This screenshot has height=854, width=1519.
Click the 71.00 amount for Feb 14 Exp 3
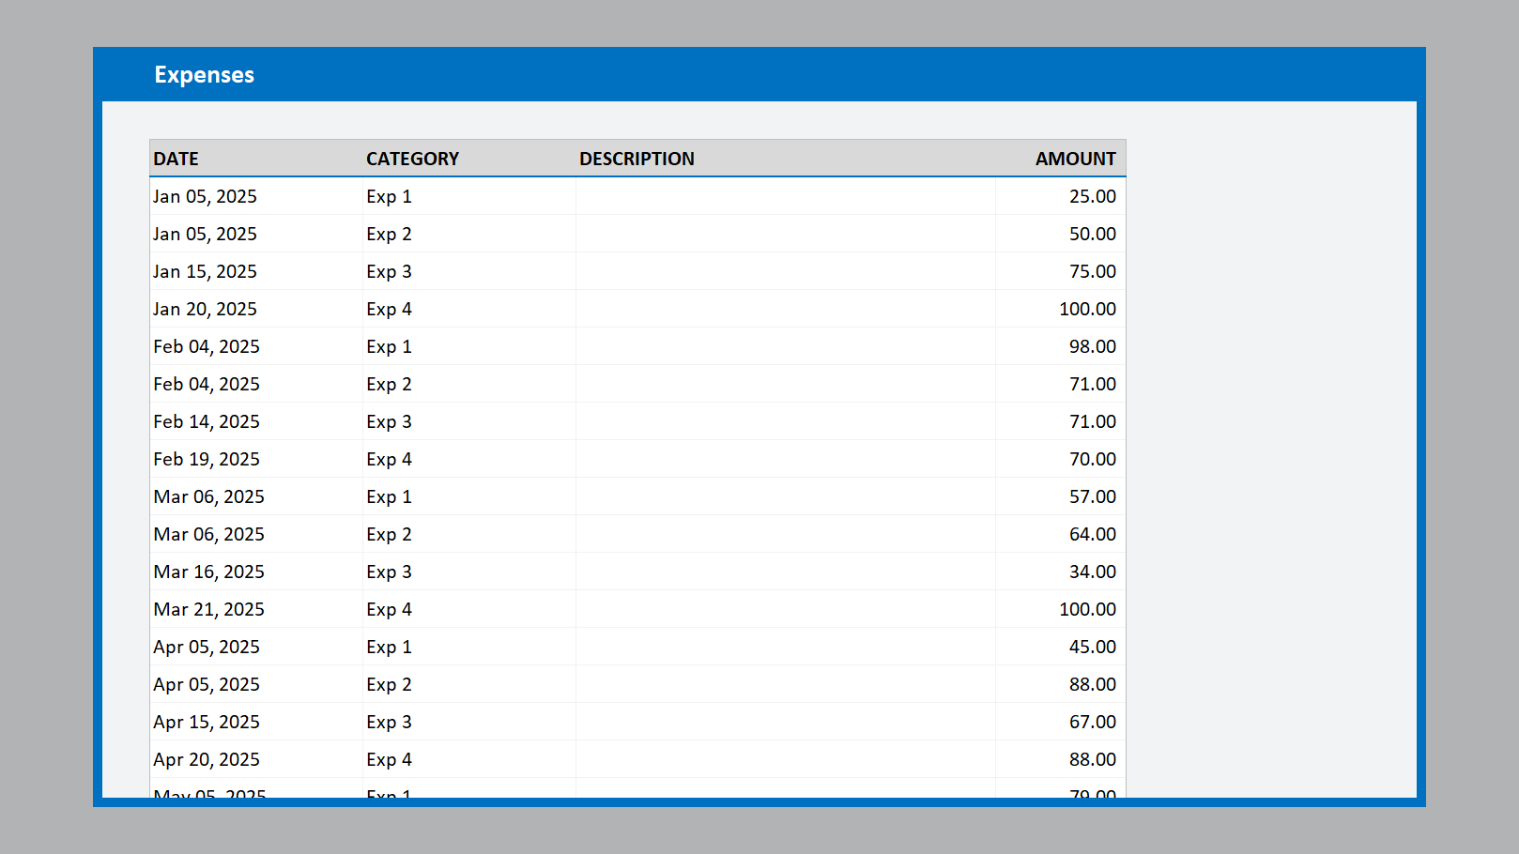tap(1093, 421)
